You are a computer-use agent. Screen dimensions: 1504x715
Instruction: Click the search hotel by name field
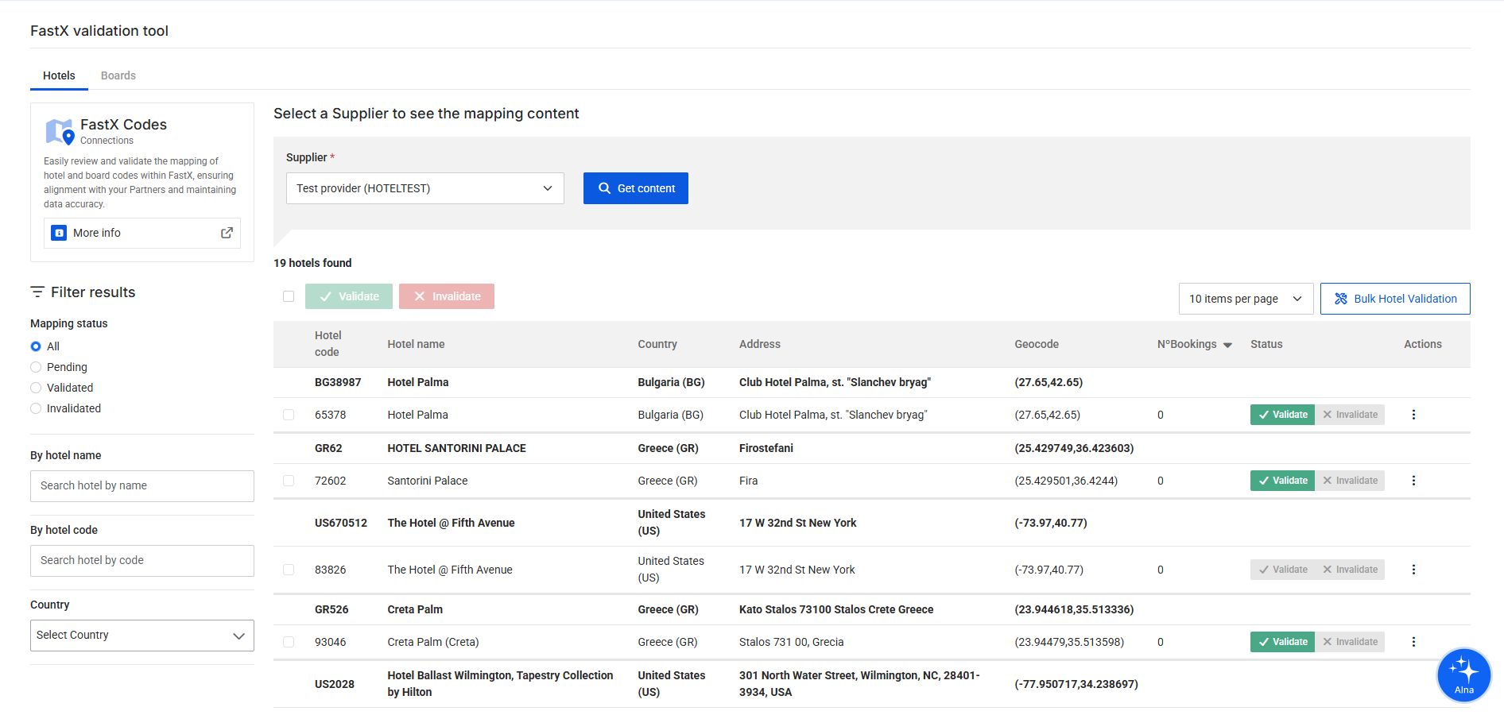point(141,486)
